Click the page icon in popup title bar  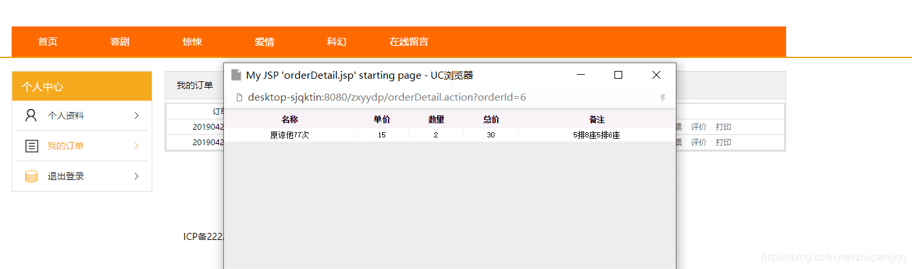(236, 75)
